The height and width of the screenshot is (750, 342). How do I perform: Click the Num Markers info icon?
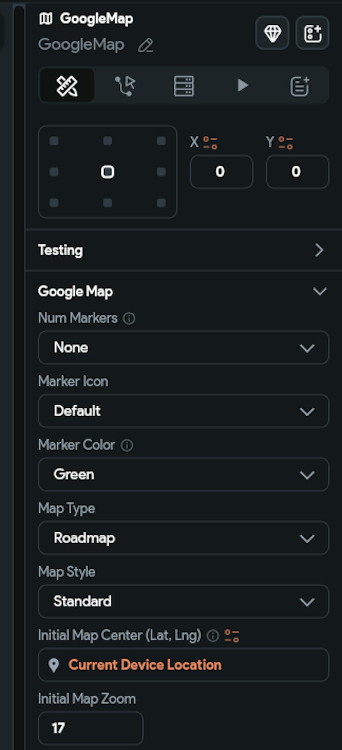click(129, 318)
